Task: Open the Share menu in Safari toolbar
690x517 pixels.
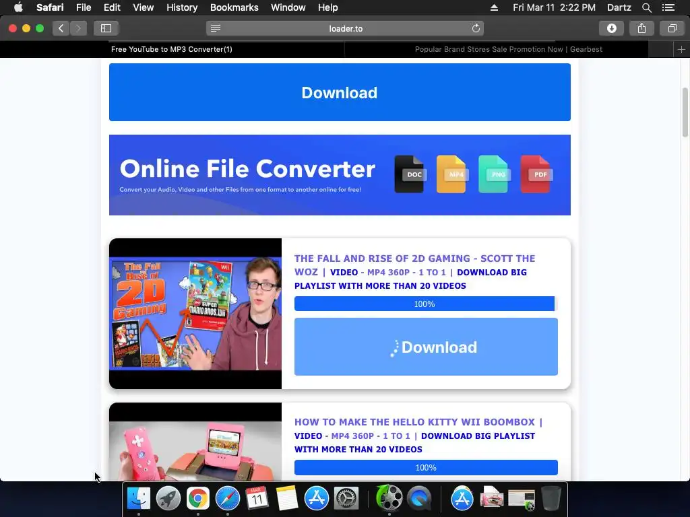Action: click(x=641, y=28)
